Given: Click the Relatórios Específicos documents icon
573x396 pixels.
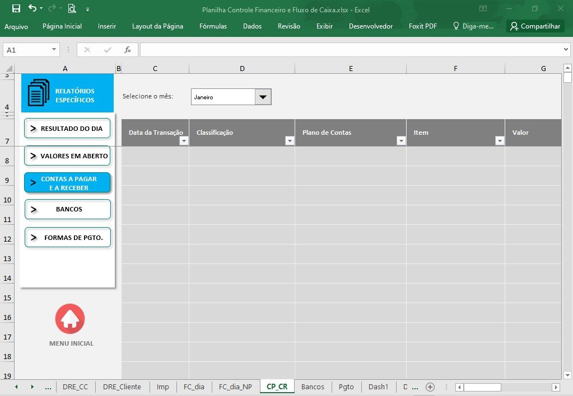Looking at the screenshot, I should [x=39, y=93].
